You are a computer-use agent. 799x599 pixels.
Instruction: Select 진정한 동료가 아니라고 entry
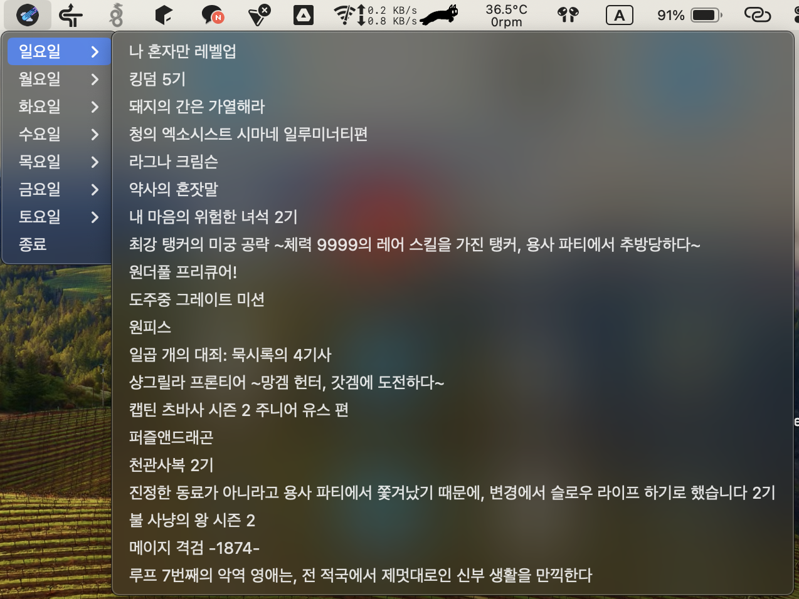click(x=452, y=492)
